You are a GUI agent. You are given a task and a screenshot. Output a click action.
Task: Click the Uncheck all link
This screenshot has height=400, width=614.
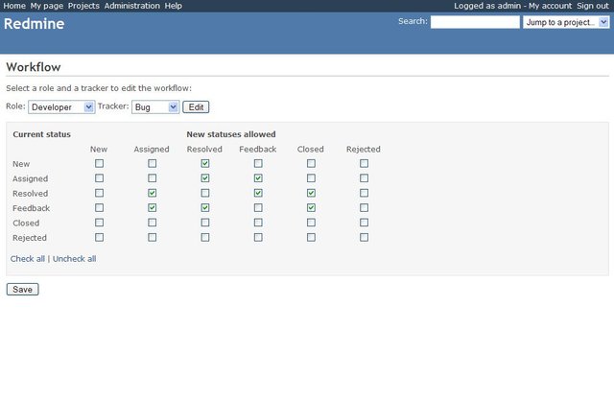[75, 259]
